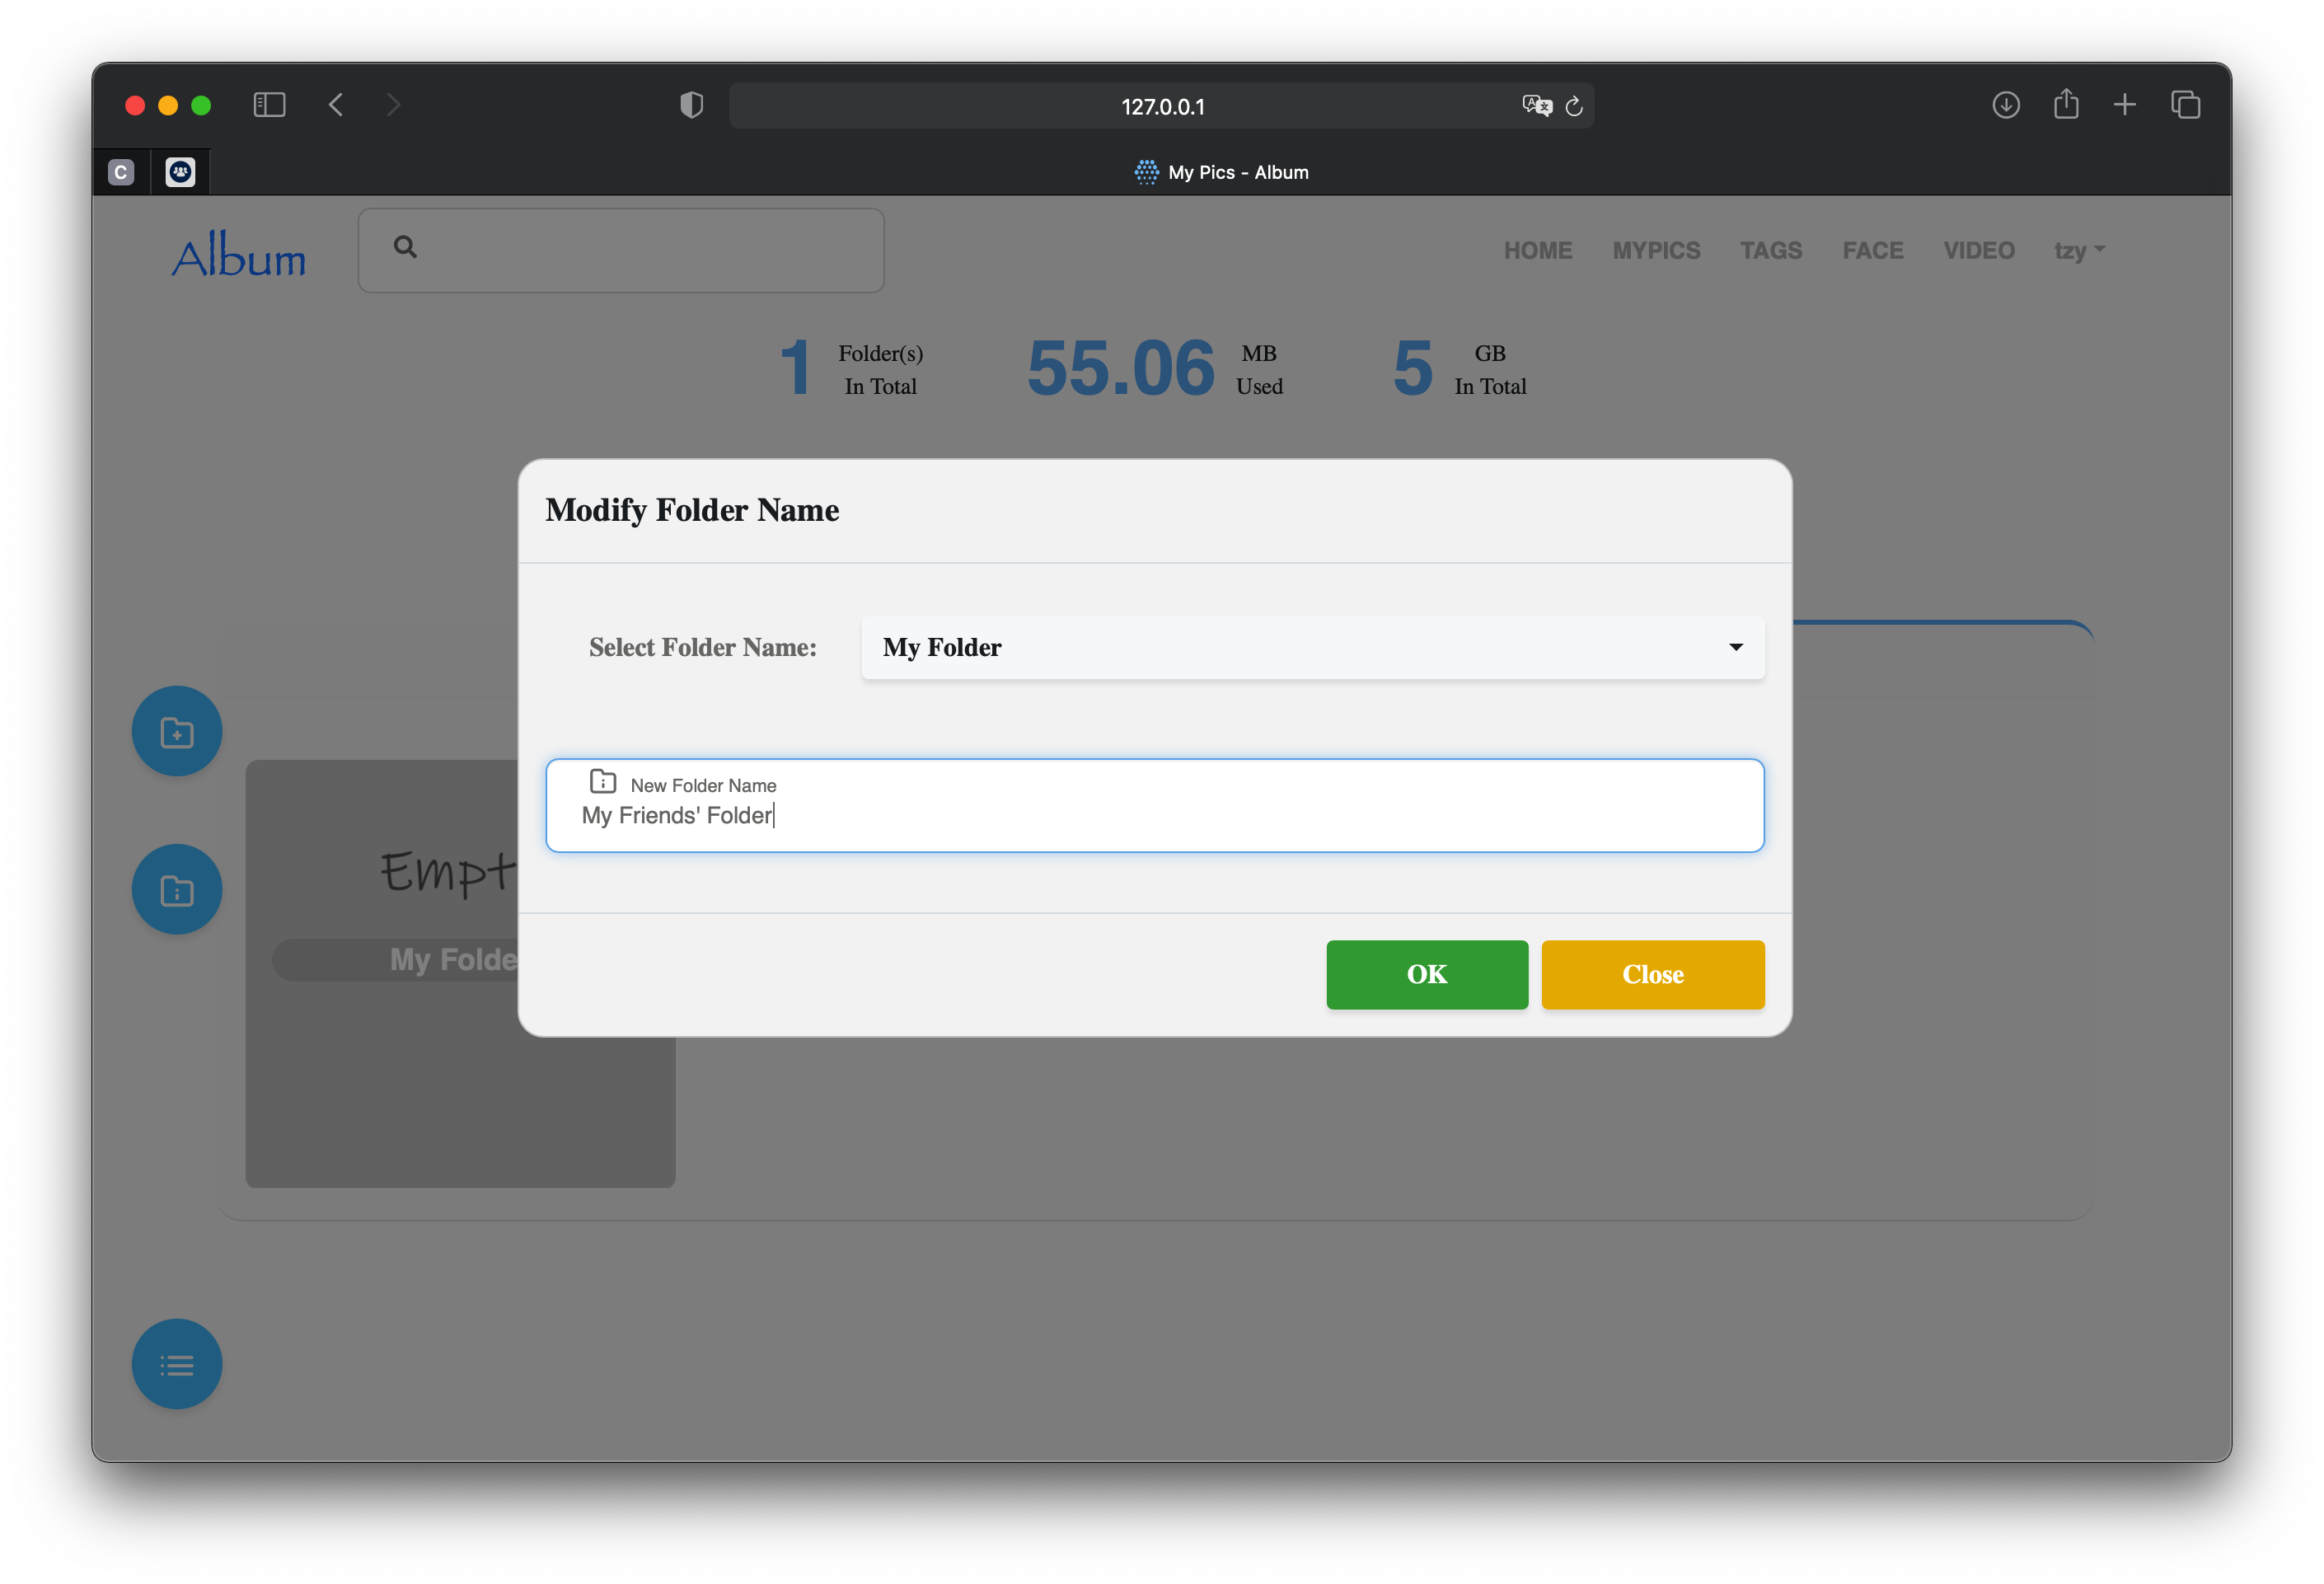Show the tab overview
Image resolution: width=2324 pixels, height=1584 pixels.
tap(2186, 105)
